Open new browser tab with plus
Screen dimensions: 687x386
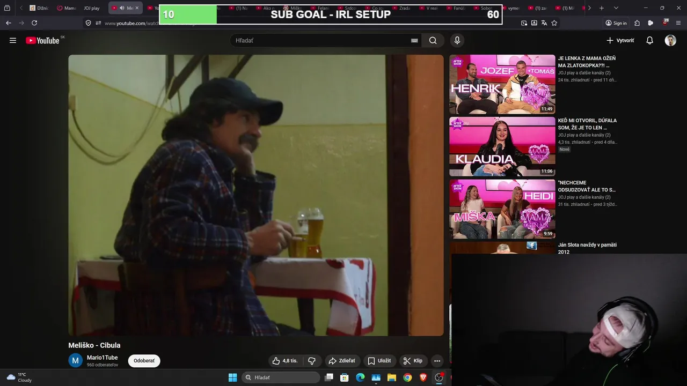pos(602,8)
